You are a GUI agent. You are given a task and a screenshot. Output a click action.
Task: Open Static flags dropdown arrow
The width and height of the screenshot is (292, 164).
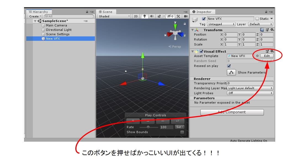(272, 18)
